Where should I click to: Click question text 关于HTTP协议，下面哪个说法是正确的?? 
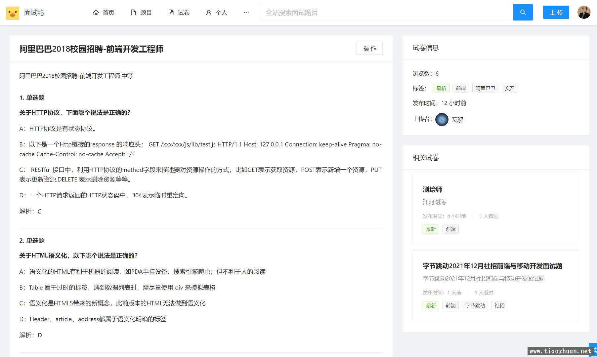coord(75,112)
